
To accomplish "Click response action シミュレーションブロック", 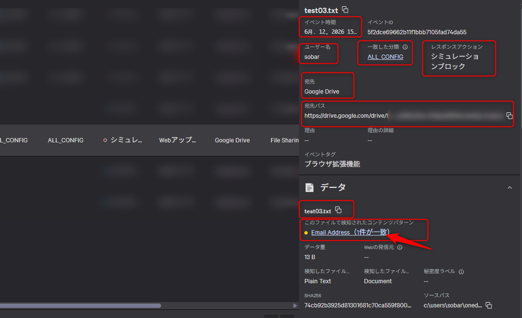I will pyautogui.click(x=455, y=61).
